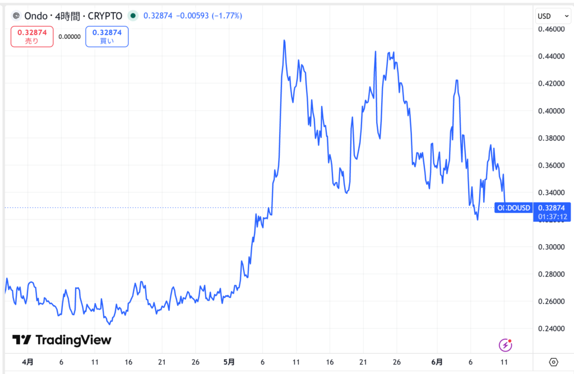
Task: Click the ONDOUSD price line label
Action: pos(513,208)
